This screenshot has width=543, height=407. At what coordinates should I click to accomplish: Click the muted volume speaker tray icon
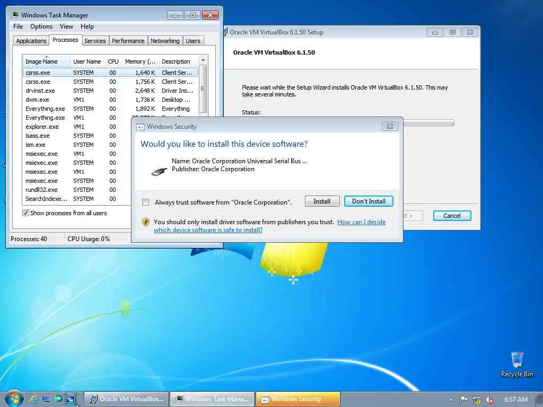pyautogui.click(x=489, y=400)
